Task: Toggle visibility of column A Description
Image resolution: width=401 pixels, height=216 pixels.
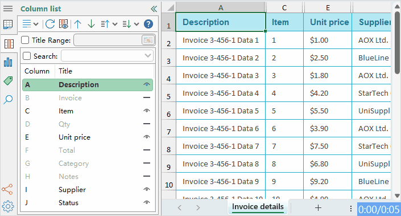Action: [x=147, y=84]
